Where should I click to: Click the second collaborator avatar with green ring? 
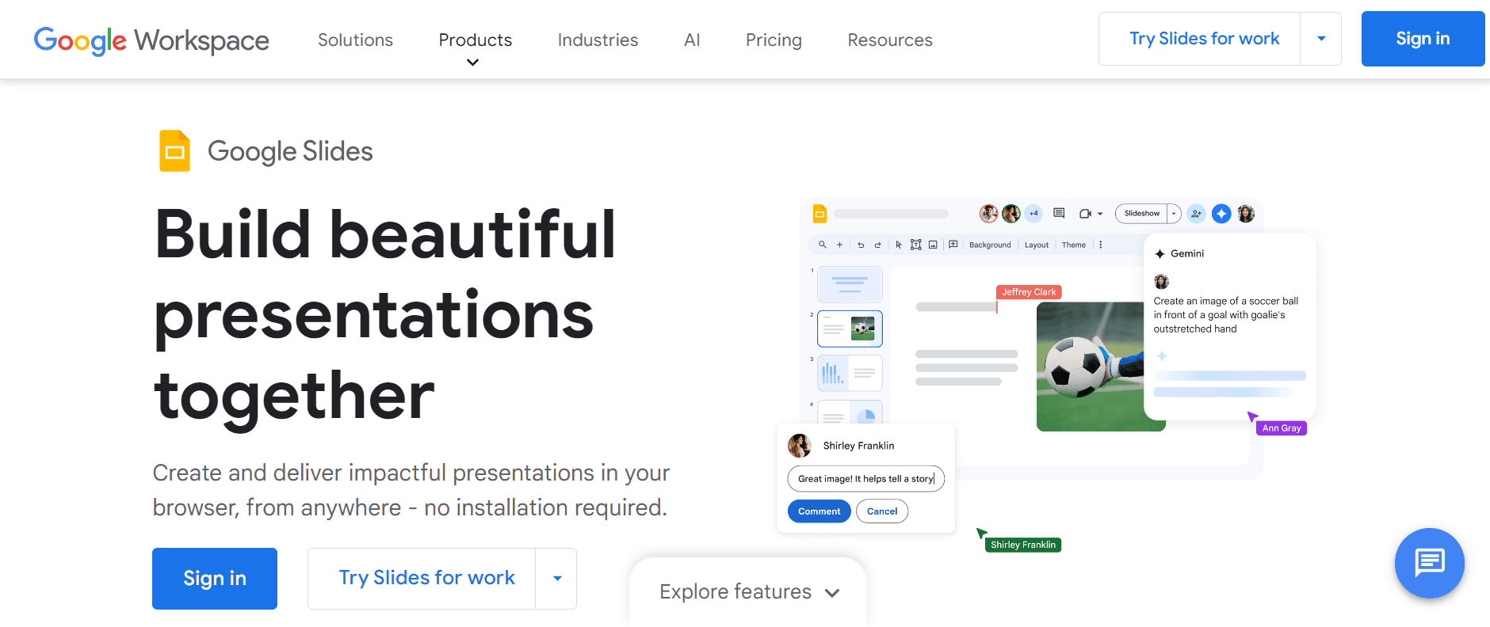(x=1011, y=214)
